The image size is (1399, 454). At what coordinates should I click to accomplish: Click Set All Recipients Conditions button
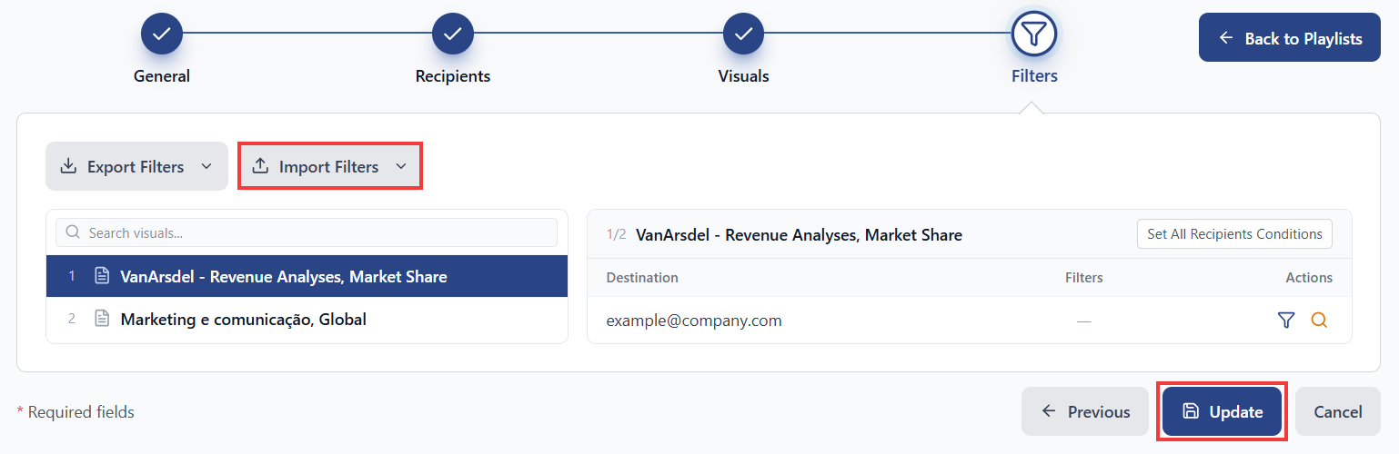(1234, 233)
